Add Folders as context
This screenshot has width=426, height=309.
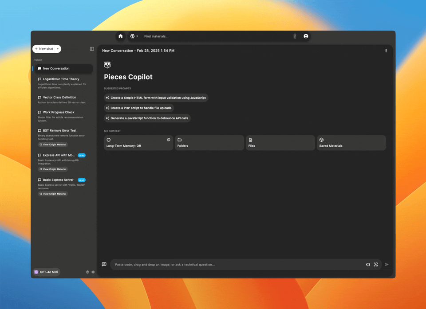[x=209, y=143]
